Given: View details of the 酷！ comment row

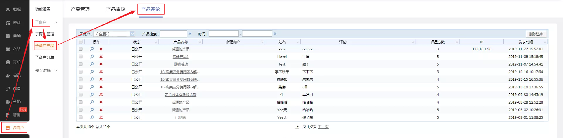Looking at the screenshot, I should click(92, 64).
